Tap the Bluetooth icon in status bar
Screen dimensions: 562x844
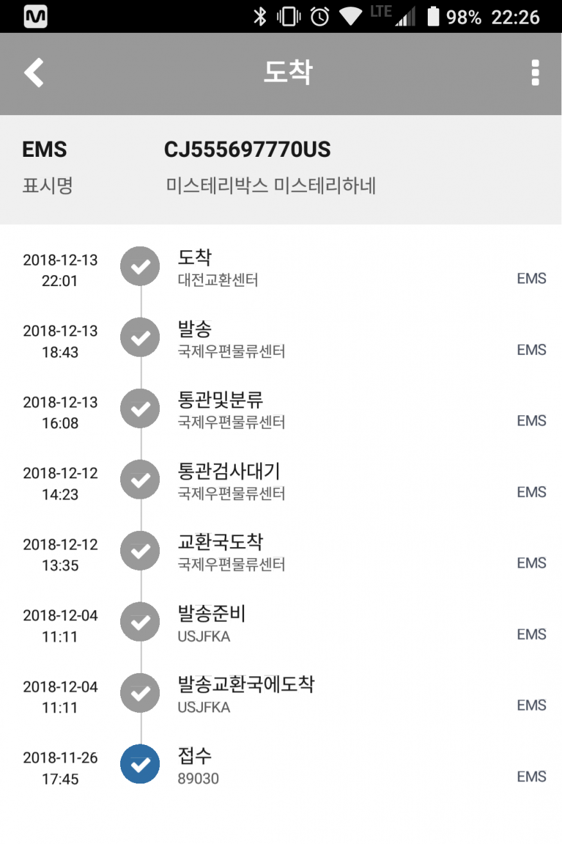pyautogui.click(x=259, y=17)
